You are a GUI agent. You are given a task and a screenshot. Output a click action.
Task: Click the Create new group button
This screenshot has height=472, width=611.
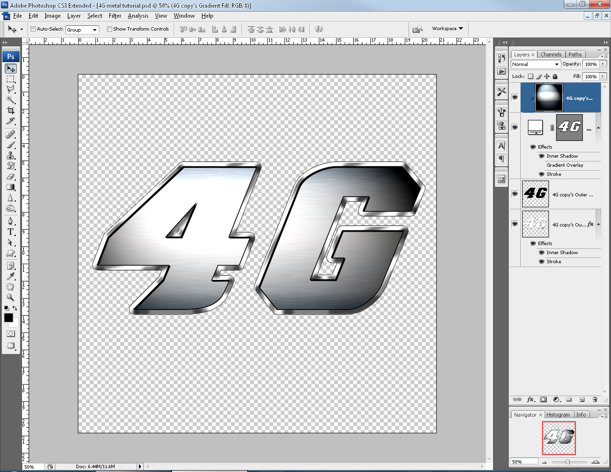click(569, 399)
